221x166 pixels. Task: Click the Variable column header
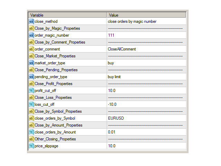(x=67, y=15)
